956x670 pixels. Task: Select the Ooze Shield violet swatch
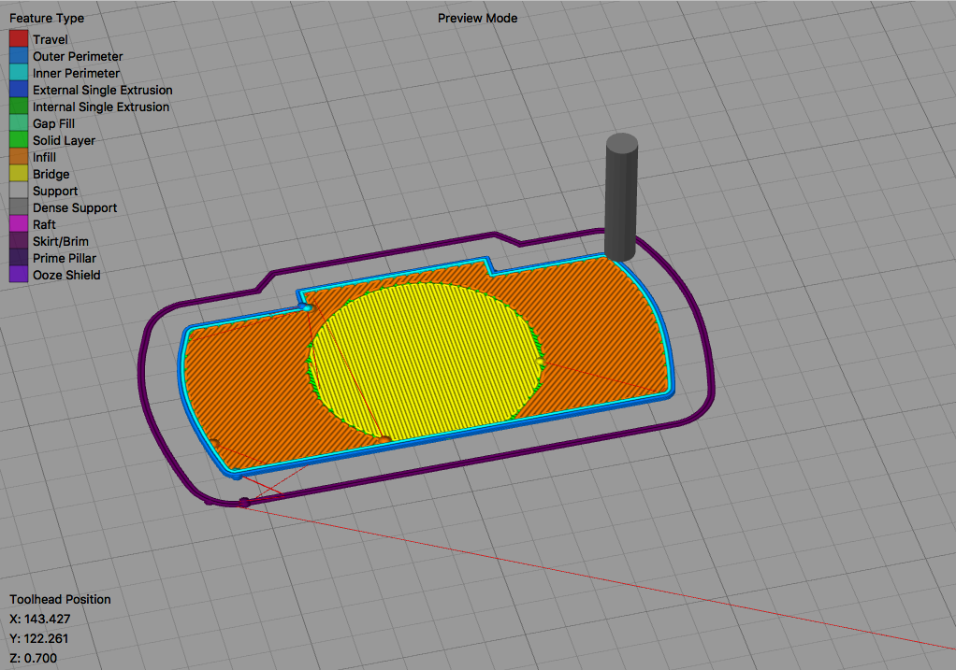click(19, 275)
